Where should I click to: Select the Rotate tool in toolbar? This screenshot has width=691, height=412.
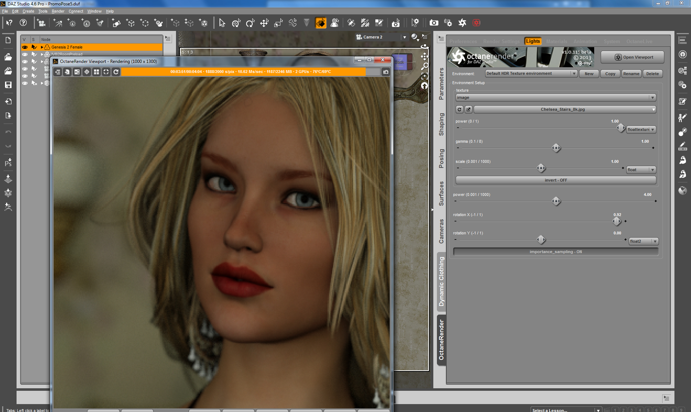tap(250, 23)
